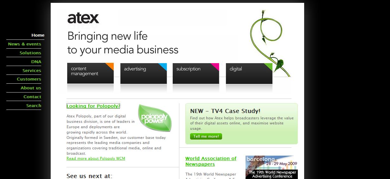Click the green vine plant illustration
390x179 pixels.
(270, 43)
